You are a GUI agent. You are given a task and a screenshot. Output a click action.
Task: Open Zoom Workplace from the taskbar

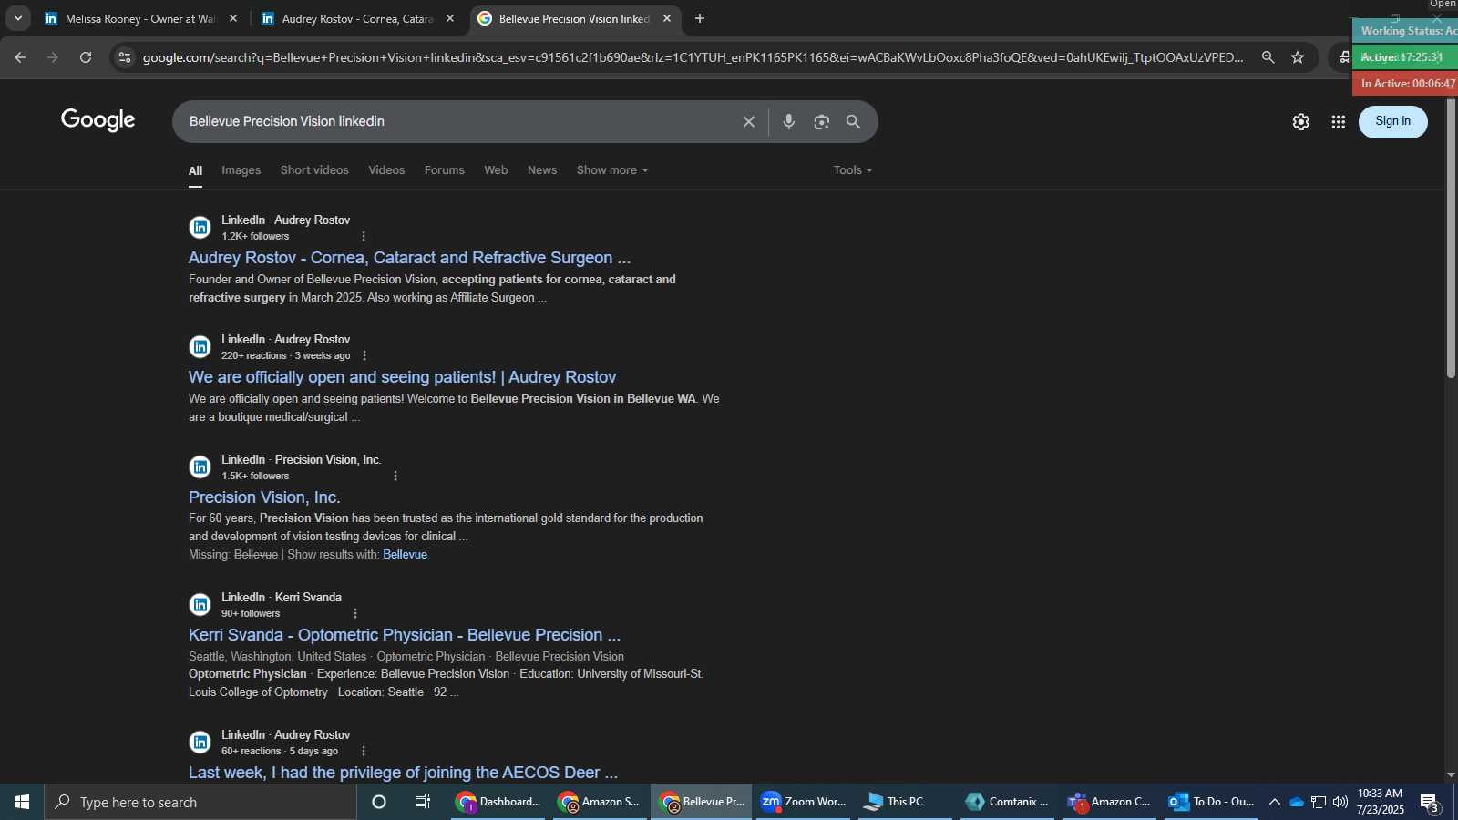pos(803,802)
